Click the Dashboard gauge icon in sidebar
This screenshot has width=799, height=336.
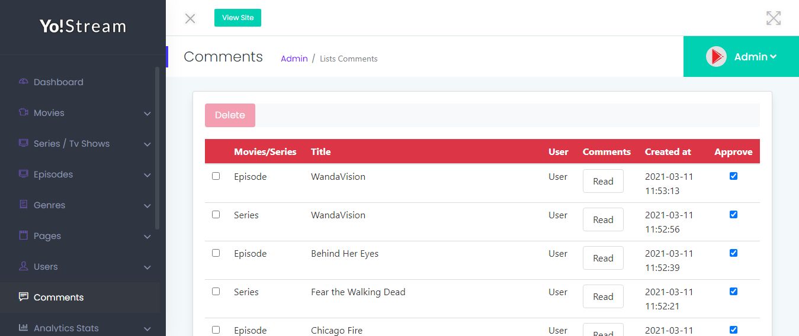pos(24,82)
